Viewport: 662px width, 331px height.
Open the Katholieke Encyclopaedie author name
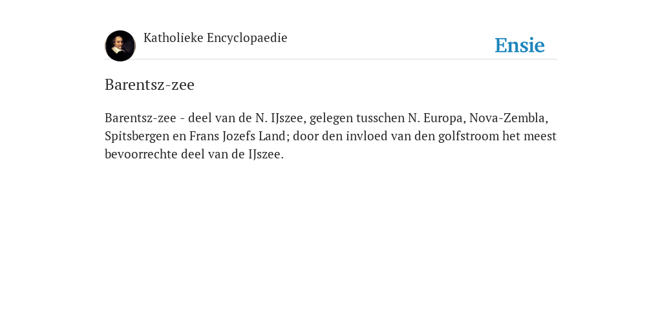pyautogui.click(x=215, y=38)
